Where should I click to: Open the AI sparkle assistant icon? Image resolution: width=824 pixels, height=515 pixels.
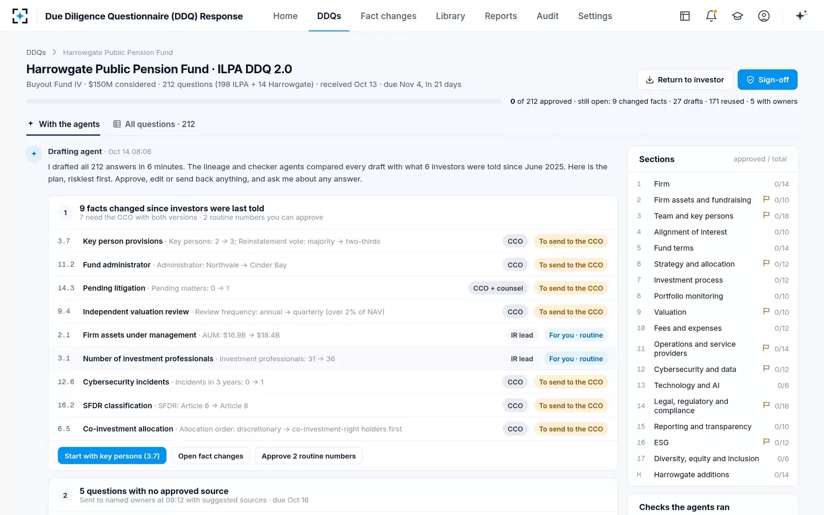(801, 15)
